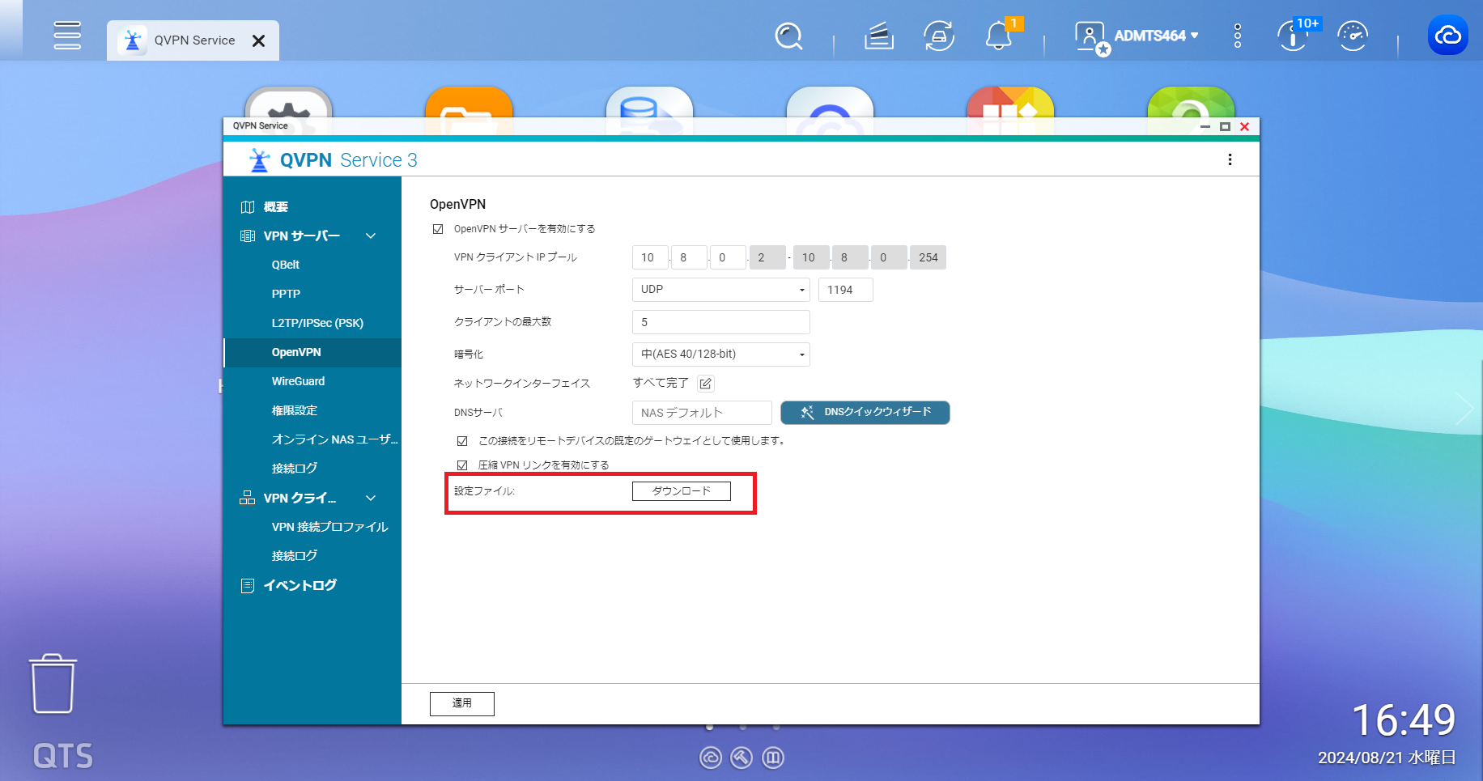Select the first desktop page dot
1483x781 pixels.
coord(709,727)
